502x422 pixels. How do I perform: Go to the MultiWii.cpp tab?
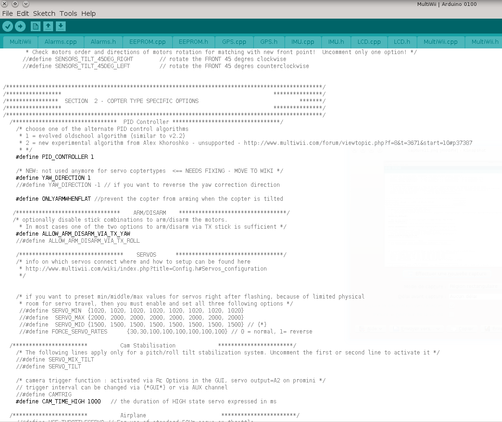(x=441, y=42)
